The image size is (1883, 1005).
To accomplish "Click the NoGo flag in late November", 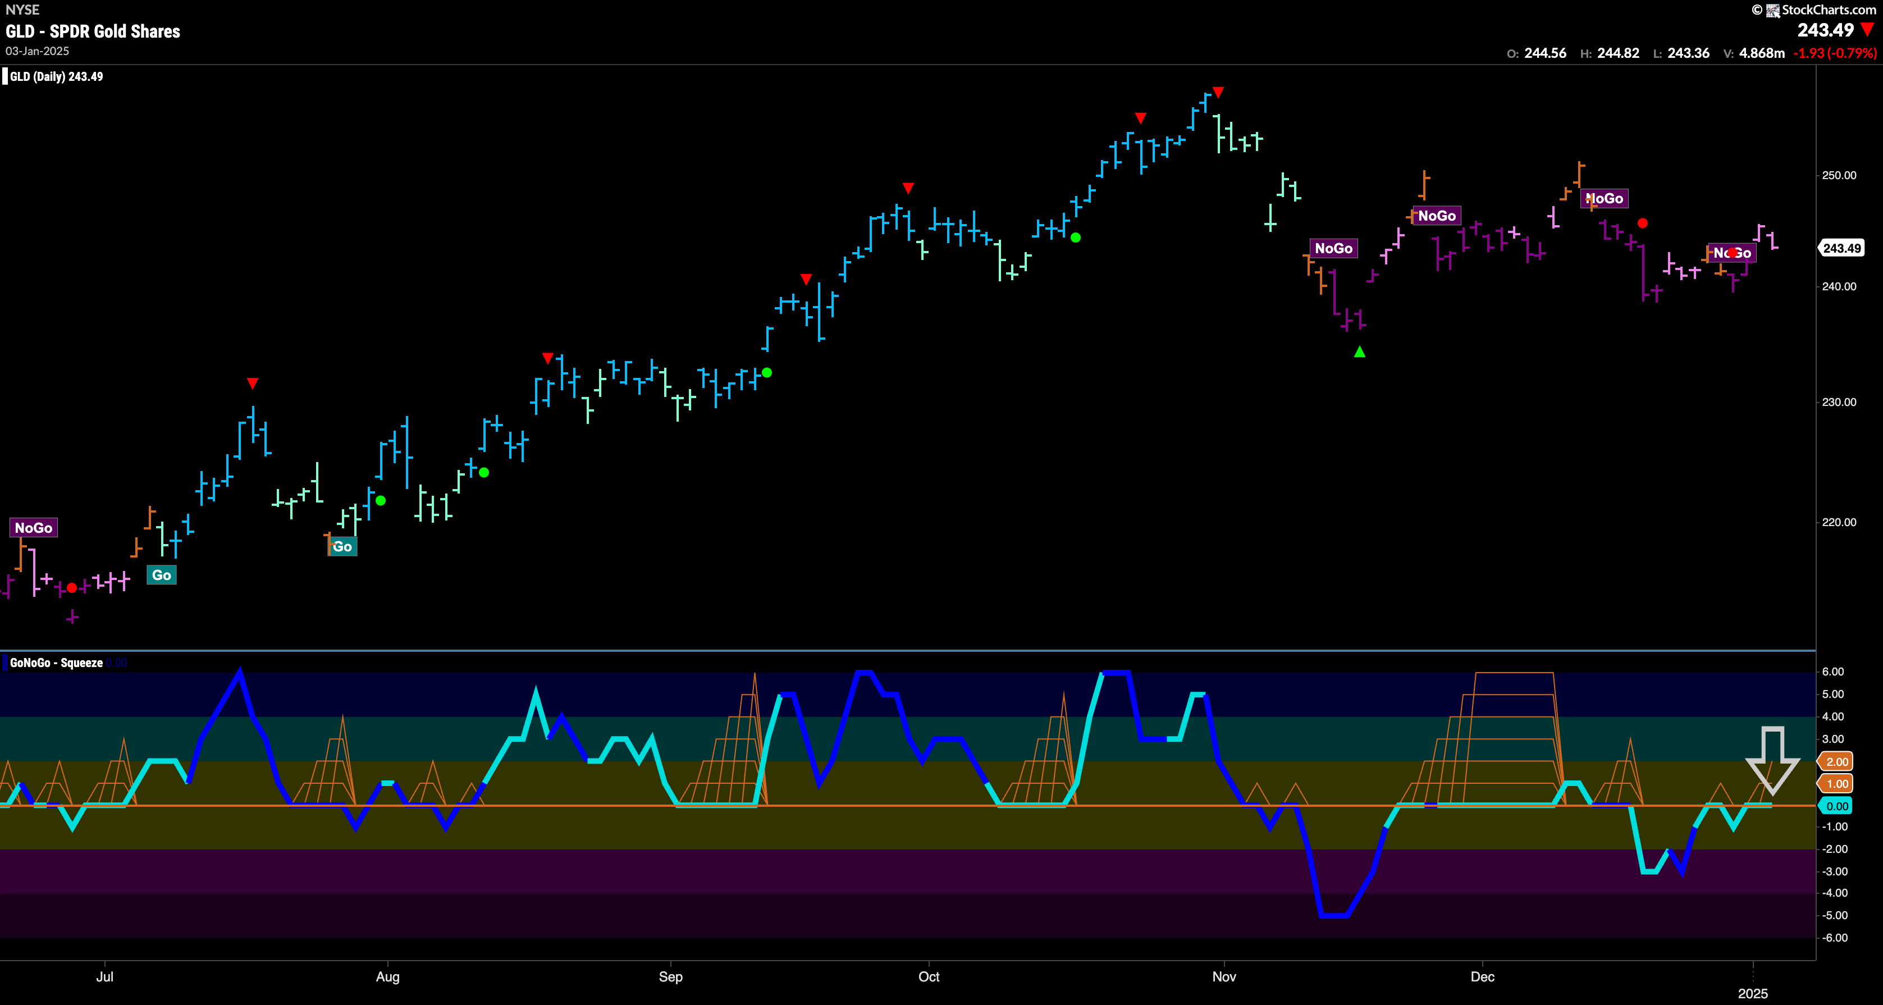I will point(1436,216).
